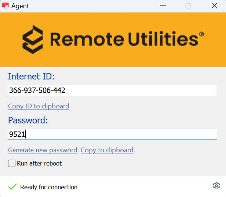Copy the password to clipboard
The image size is (226, 197).
click(107, 150)
